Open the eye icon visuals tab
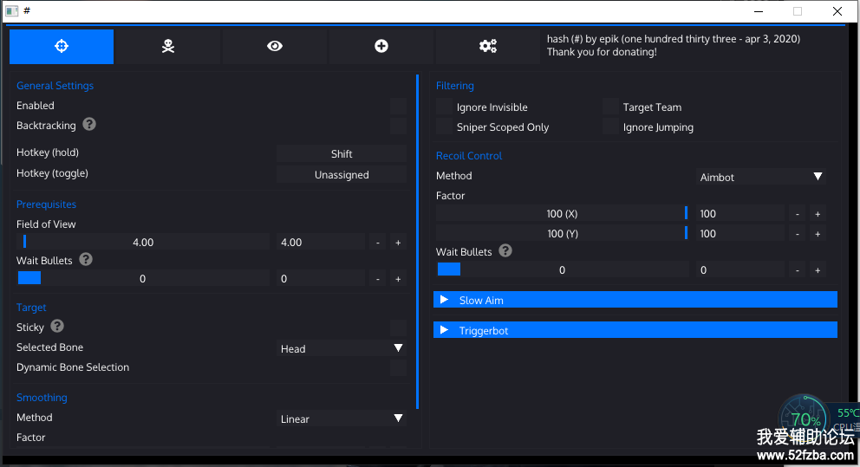This screenshot has height=467, width=860. (275, 47)
